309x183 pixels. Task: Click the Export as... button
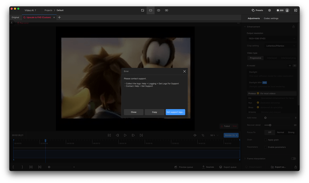point(279,167)
